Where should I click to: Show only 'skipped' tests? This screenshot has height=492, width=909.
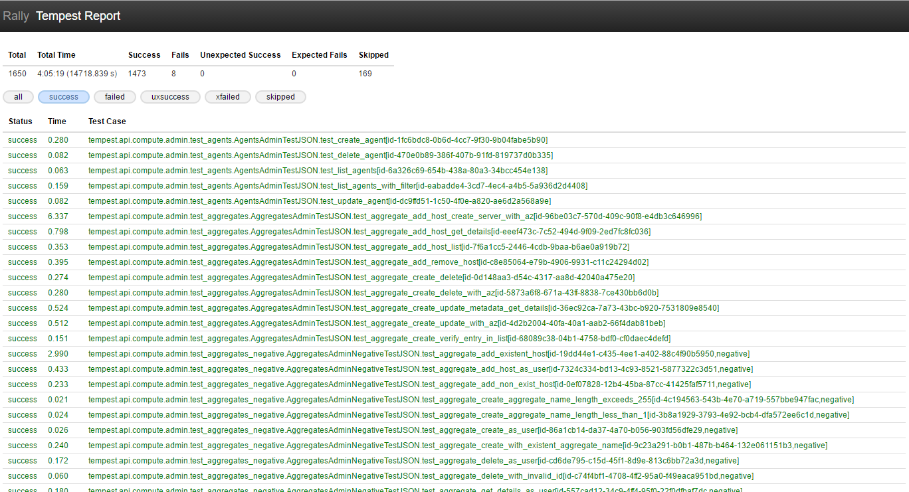pos(280,97)
